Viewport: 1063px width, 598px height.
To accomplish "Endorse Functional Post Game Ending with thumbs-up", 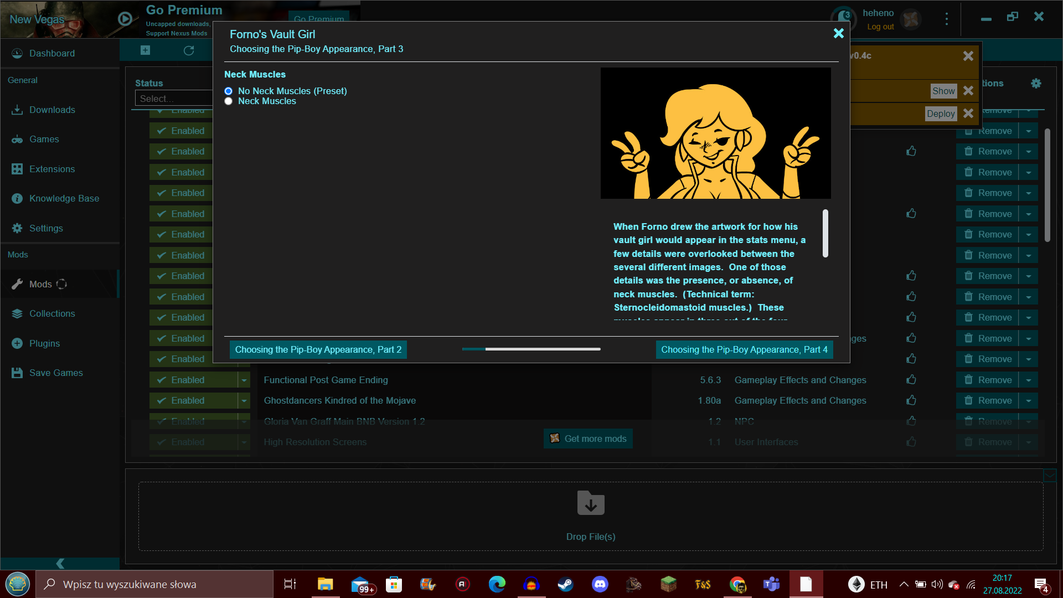I will tap(911, 379).
